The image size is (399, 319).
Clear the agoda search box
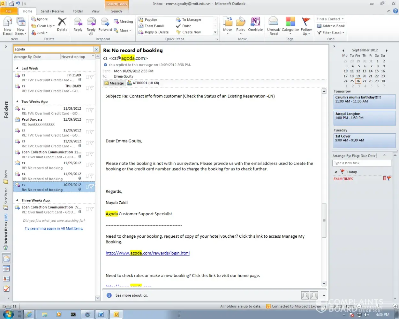96,49
